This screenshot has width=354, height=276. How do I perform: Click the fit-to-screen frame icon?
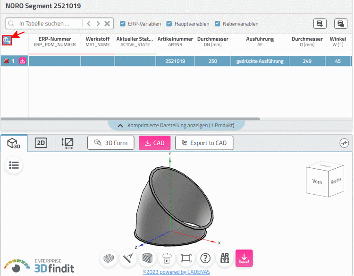[x=186, y=258]
